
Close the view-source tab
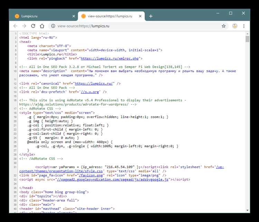[x=140, y=16]
